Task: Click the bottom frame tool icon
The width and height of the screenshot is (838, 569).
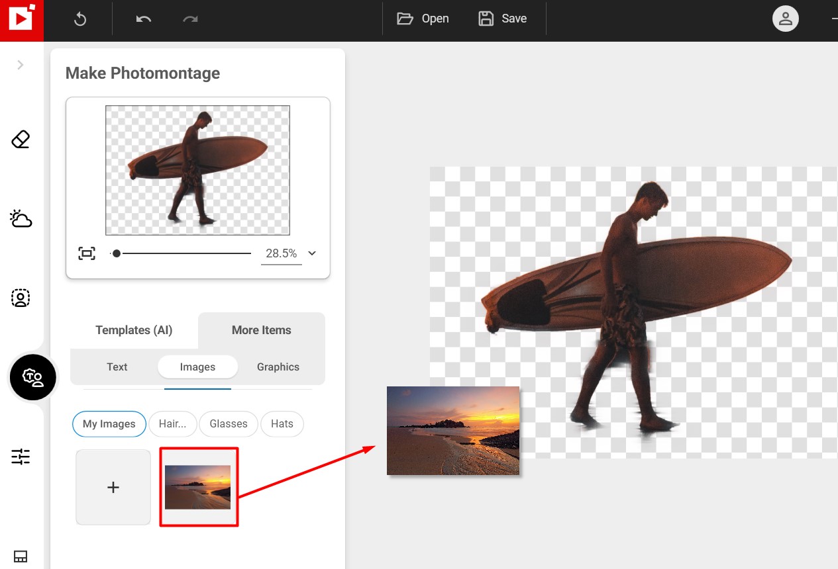Action: point(21,556)
